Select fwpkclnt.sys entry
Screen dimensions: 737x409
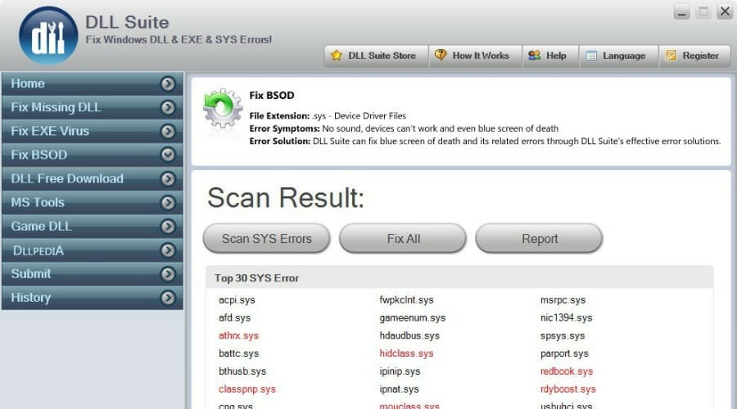[x=406, y=300]
